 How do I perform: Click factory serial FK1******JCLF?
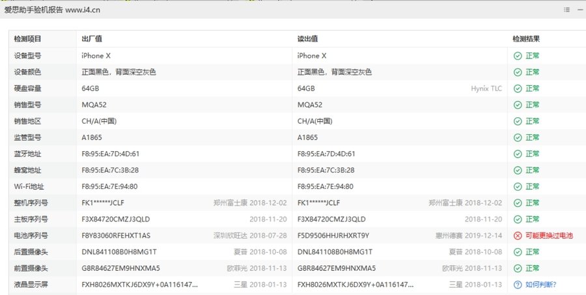pos(103,203)
